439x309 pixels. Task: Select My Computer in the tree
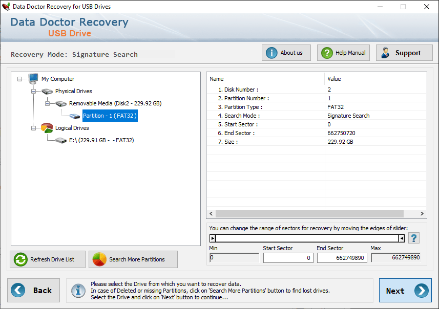tap(58, 79)
